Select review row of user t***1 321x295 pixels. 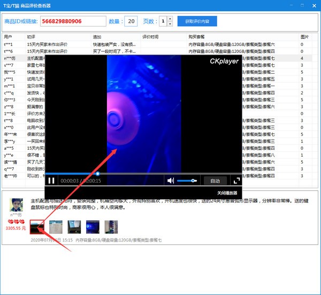click(9, 44)
